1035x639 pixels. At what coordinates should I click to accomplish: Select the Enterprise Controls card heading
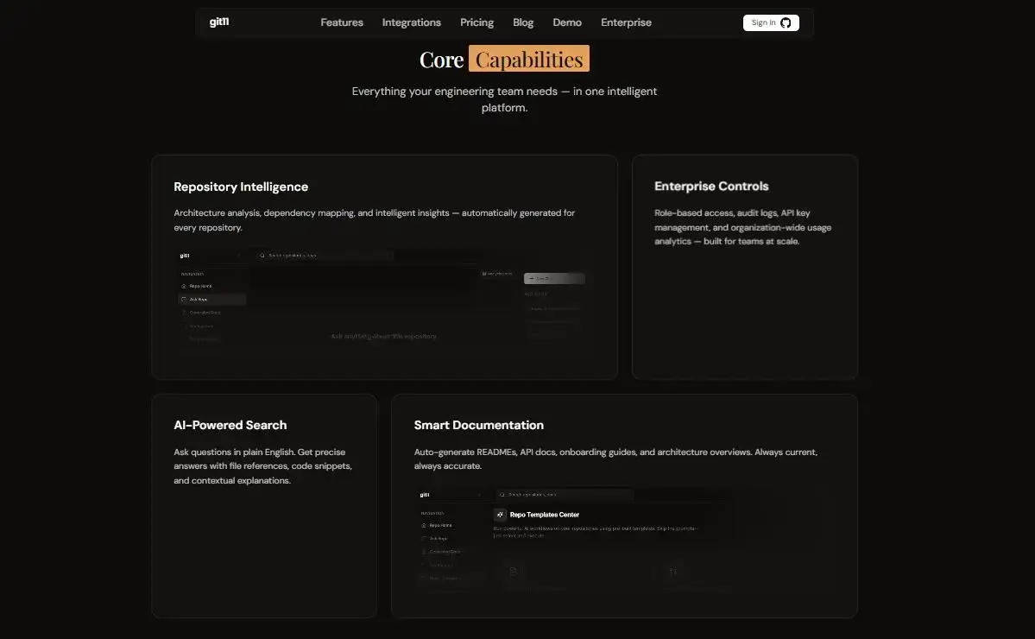click(711, 187)
